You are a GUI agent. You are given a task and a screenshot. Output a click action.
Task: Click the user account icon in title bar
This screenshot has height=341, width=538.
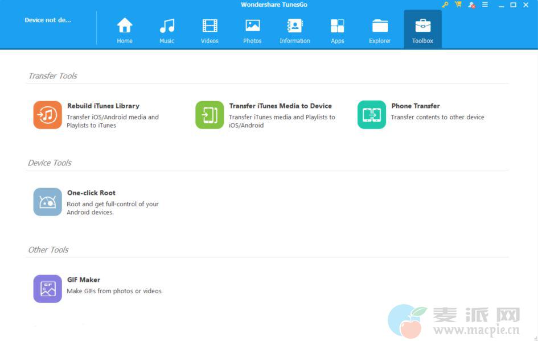coord(471,5)
